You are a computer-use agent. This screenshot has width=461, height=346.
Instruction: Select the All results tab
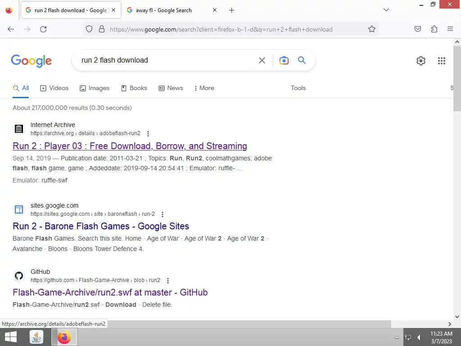click(x=21, y=88)
